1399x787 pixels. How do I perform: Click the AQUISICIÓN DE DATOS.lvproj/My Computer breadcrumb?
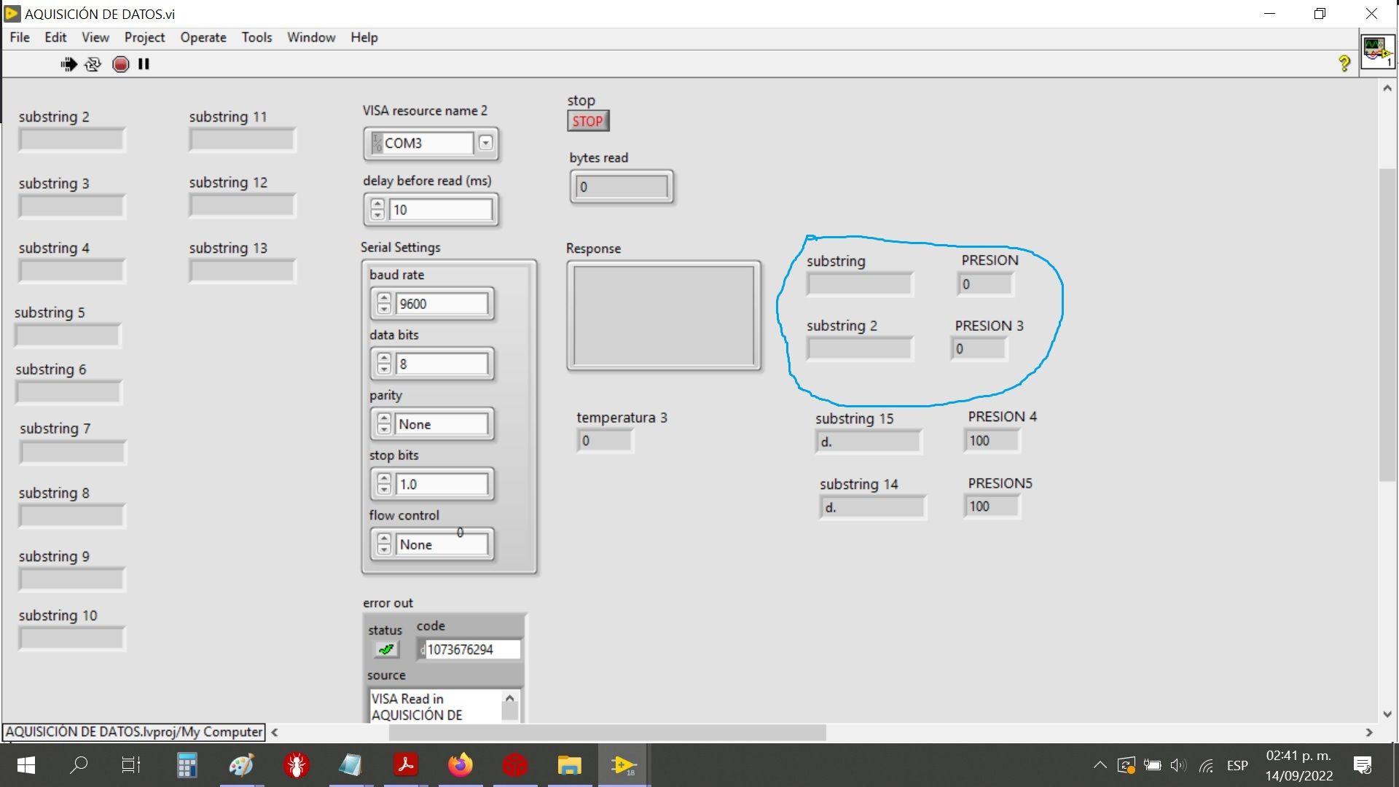[x=133, y=732]
